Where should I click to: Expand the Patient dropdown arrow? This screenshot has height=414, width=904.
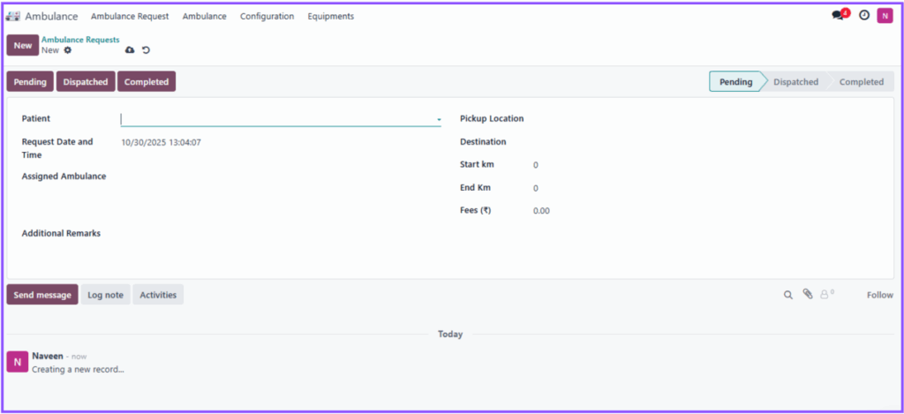[x=438, y=119]
